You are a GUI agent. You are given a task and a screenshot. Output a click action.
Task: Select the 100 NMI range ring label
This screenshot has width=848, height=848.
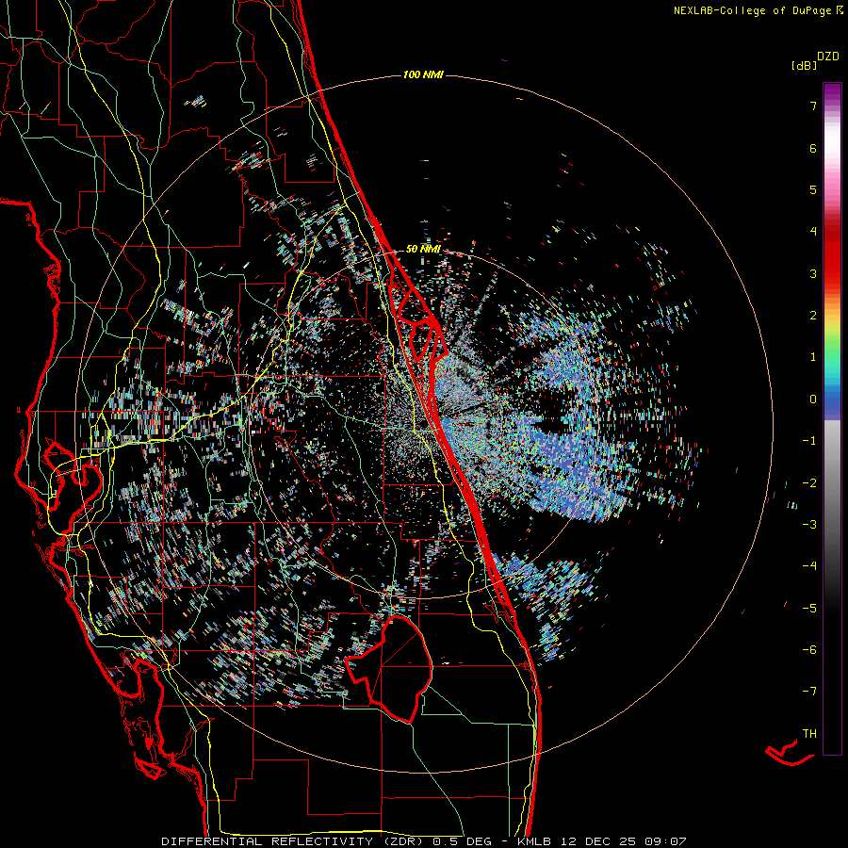[x=423, y=74]
